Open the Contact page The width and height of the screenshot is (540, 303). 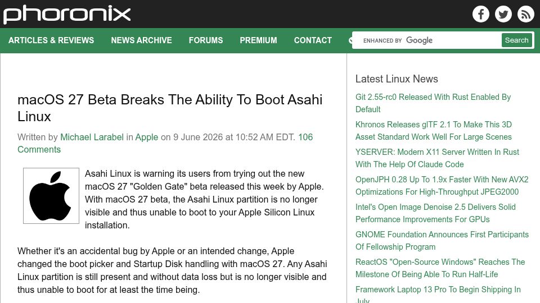point(313,40)
